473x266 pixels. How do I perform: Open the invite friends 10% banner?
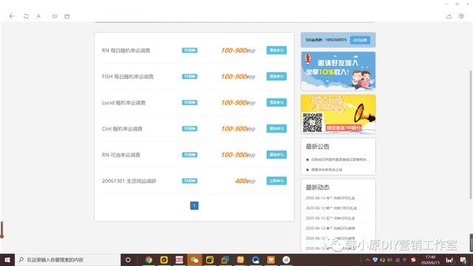pyautogui.click(x=338, y=71)
